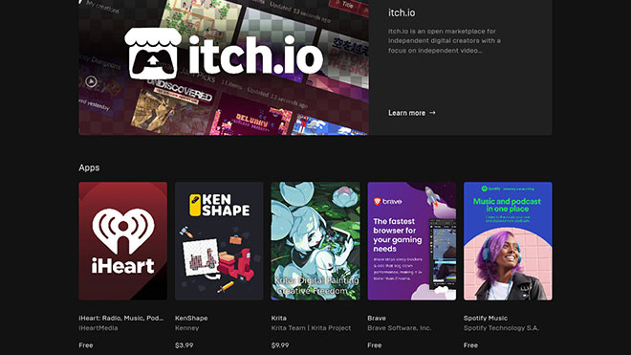Screen dimensions: 631x355
Task: Click the play circle icon on the banner
Action: point(91,81)
